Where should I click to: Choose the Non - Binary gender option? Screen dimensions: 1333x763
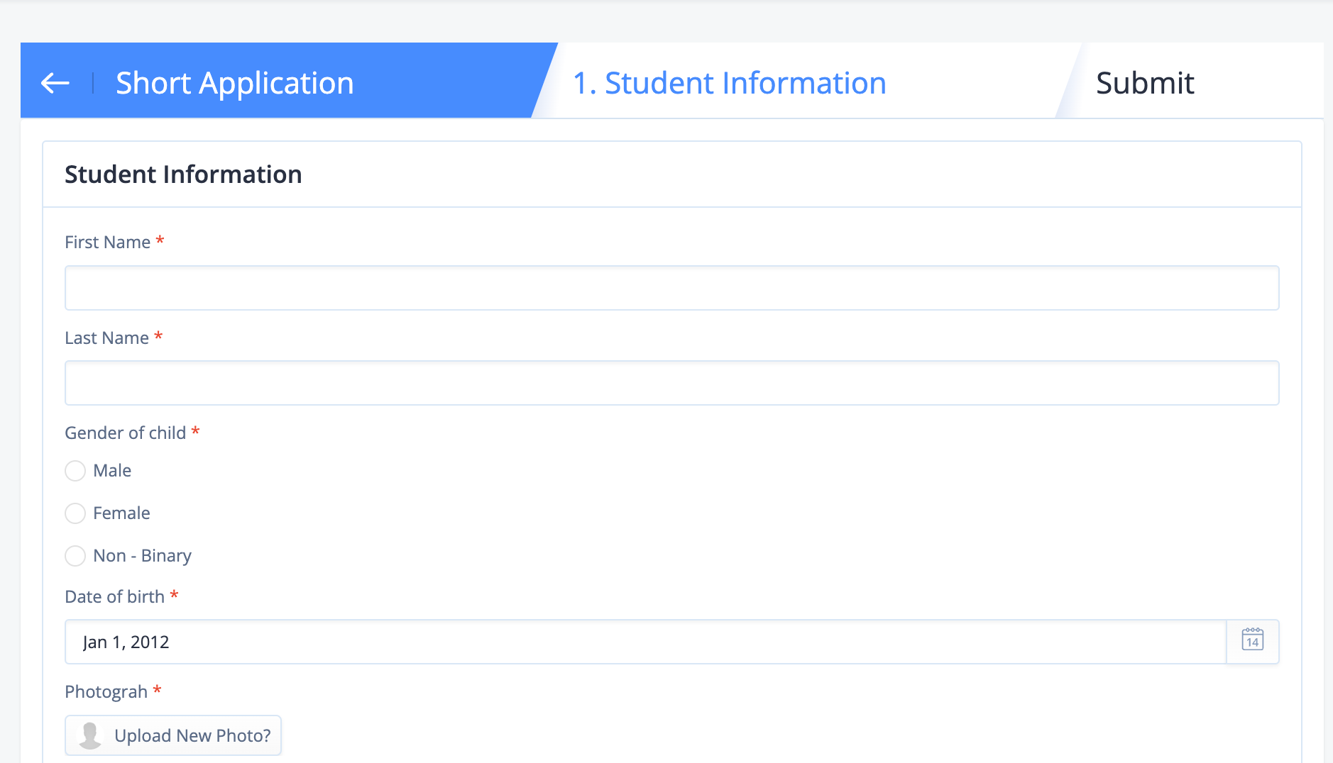point(75,556)
